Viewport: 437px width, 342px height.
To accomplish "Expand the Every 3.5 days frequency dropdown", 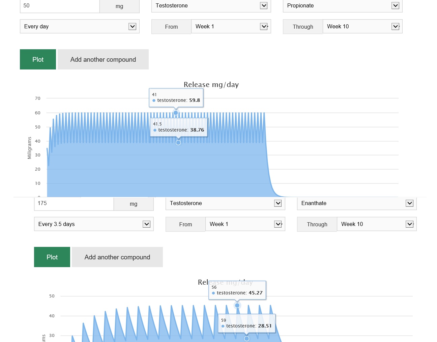I will tap(94, 224).
